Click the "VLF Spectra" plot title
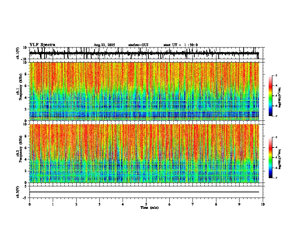296x229 pixels. pyautogui.click(x=42, y=45)
